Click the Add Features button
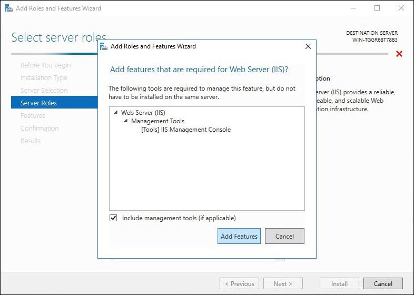The width and height of the screenshot is (414, 295). (x=239, y=236)
